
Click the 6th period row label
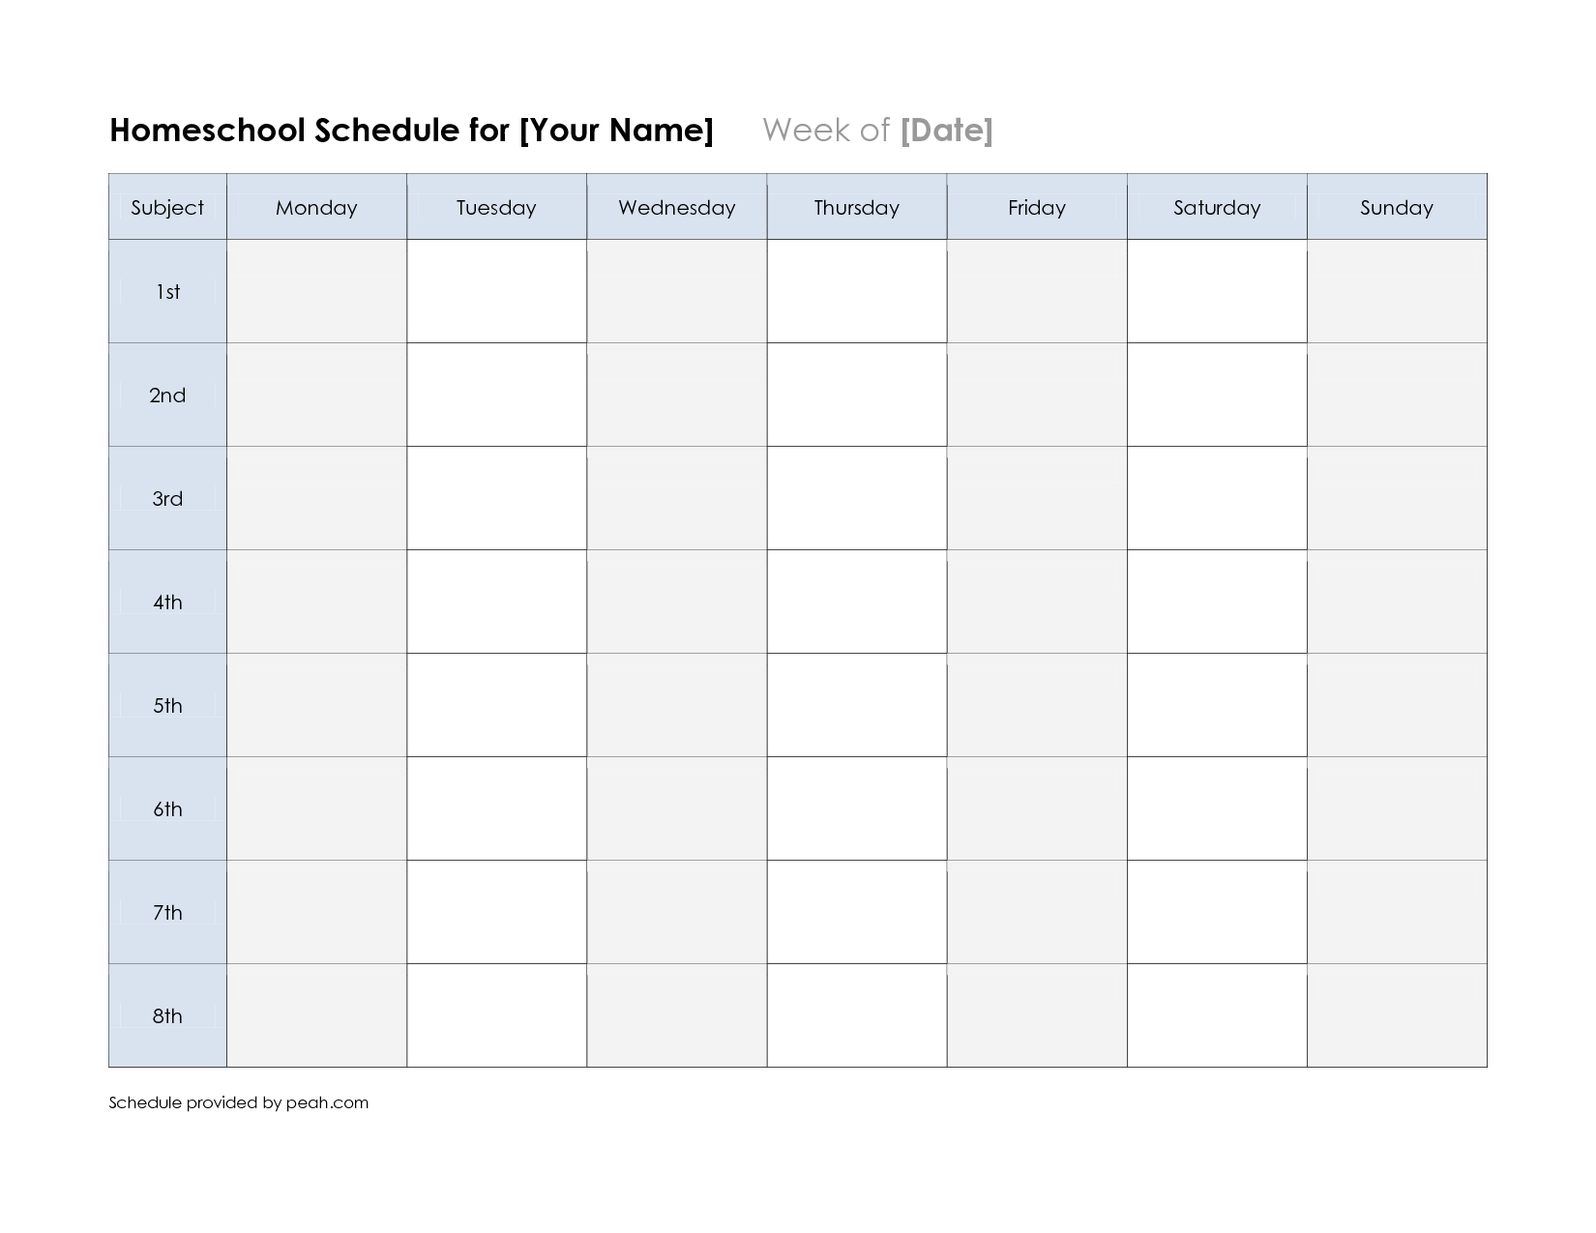click(x=167, y=808)
